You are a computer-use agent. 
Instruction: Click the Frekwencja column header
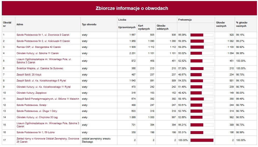click(x=185, y=20)
